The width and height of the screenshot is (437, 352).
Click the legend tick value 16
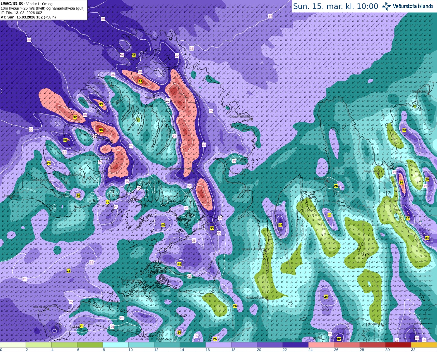(208, 350)
